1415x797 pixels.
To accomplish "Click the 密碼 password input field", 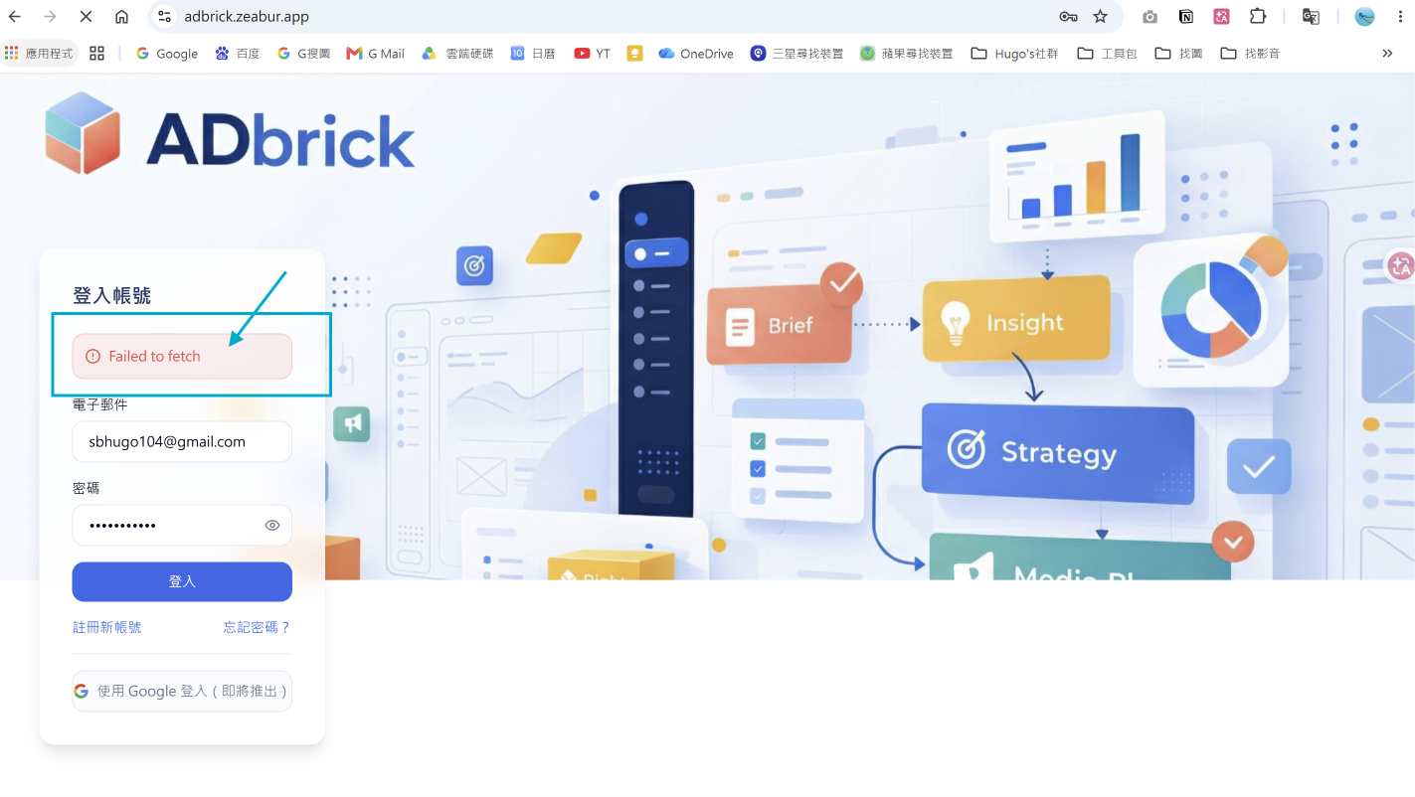I will (182, 525).
